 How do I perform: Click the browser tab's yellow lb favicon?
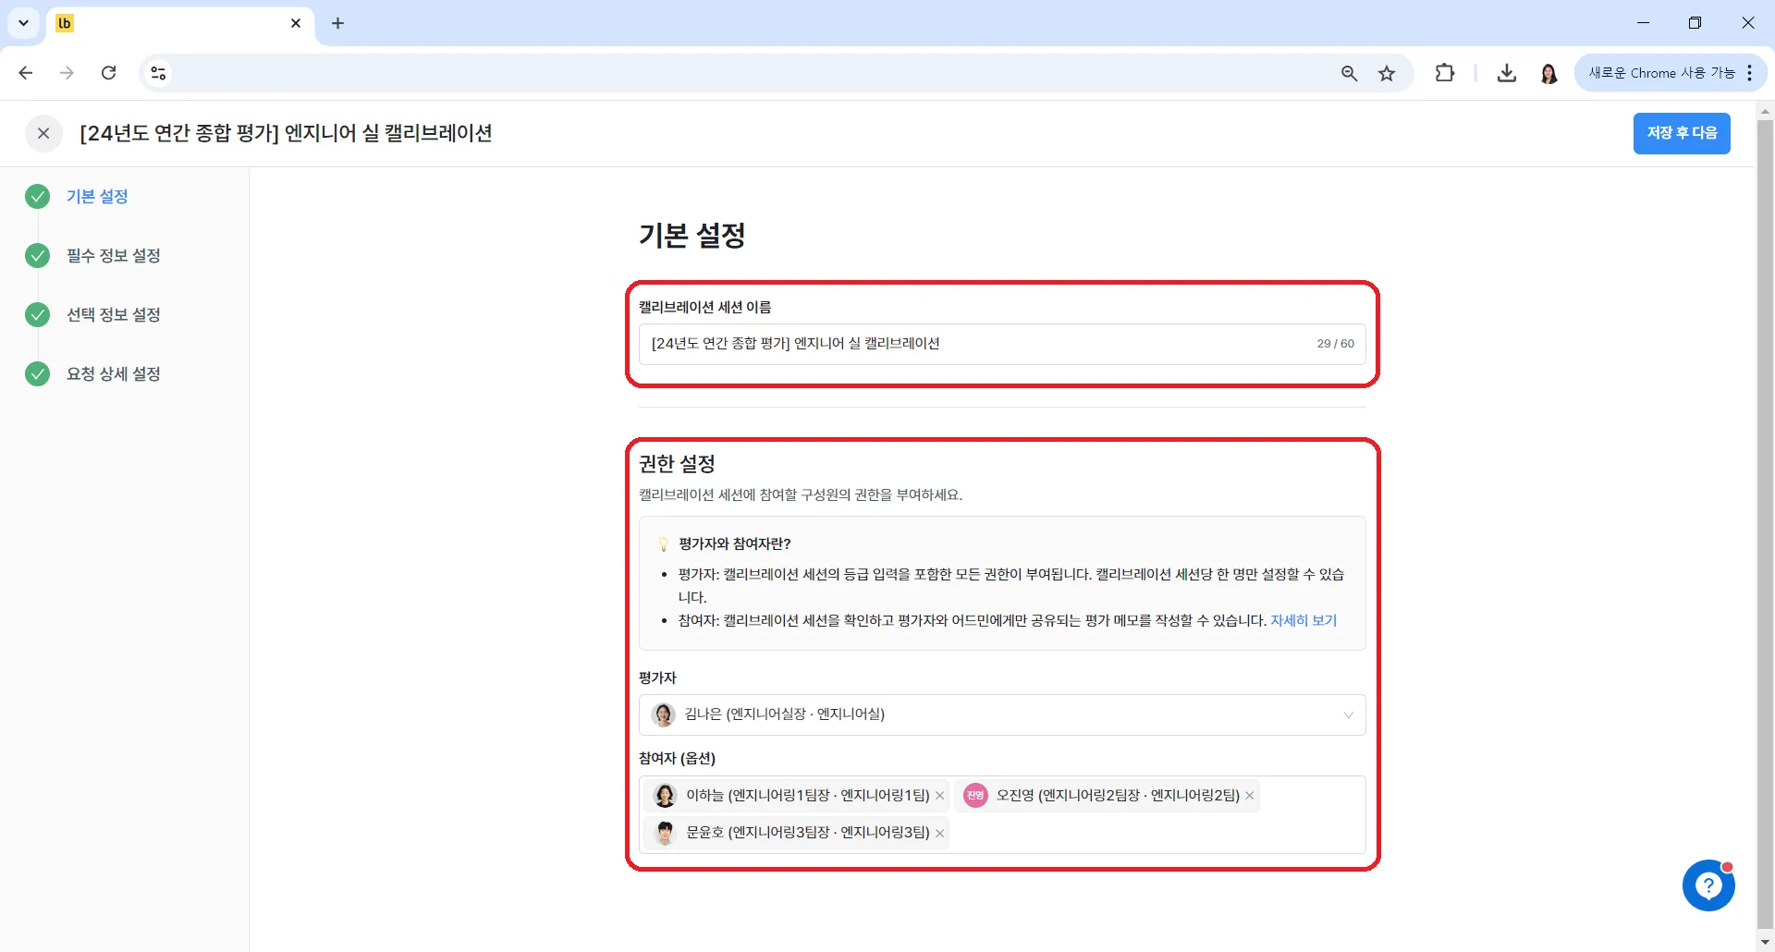[x=65, y=23]
